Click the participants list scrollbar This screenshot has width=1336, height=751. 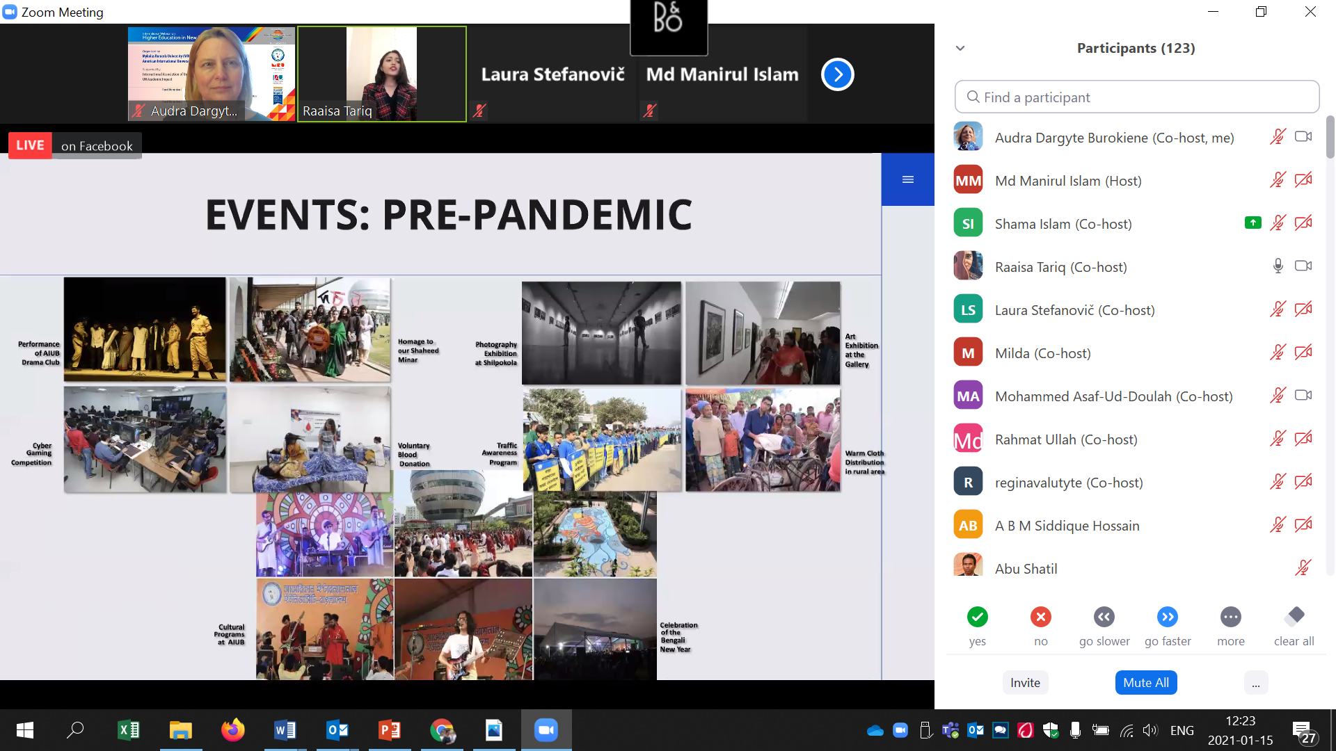1330,137
